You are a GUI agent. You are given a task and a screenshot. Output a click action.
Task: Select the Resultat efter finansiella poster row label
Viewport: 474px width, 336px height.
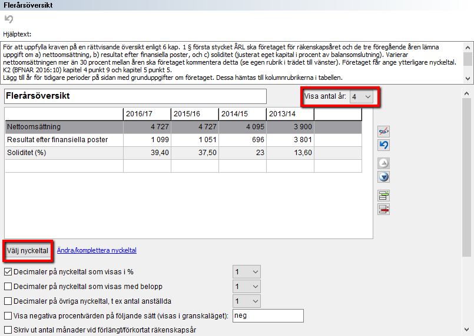(x=58, y=140)
